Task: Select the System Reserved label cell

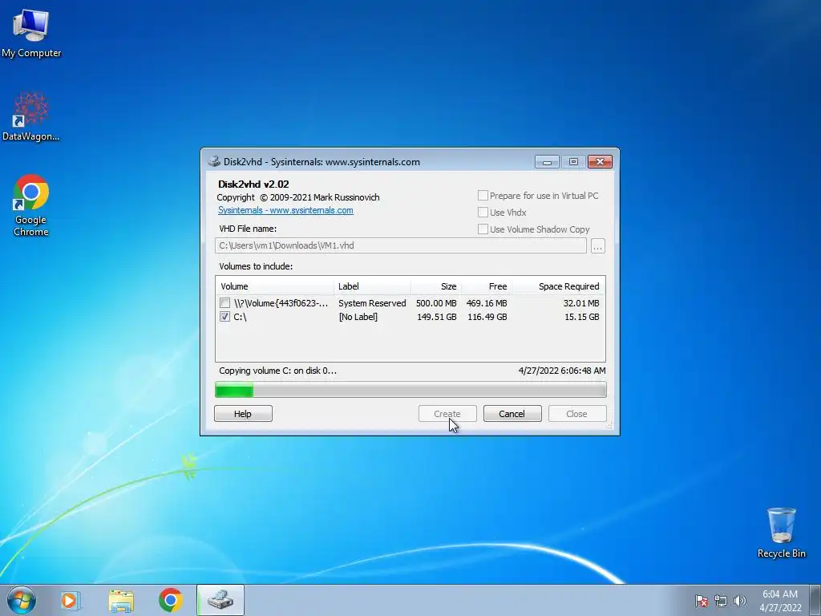Action: 372,303
